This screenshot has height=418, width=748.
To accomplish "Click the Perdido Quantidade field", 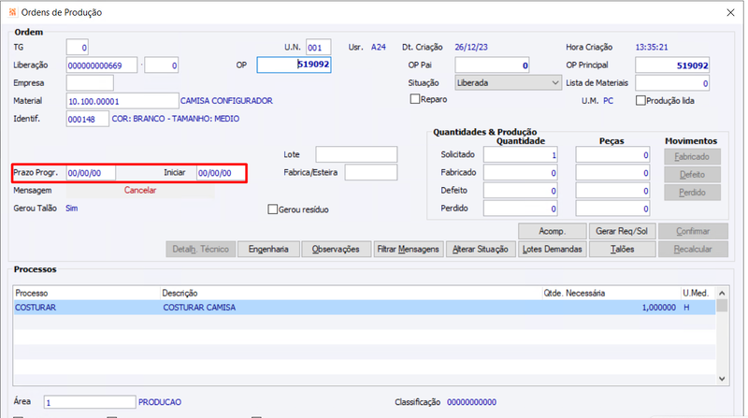I will [521, 209].
